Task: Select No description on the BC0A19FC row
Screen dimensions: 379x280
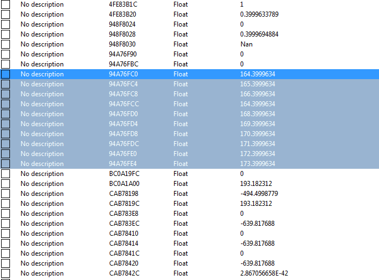Action: point(42,174)
